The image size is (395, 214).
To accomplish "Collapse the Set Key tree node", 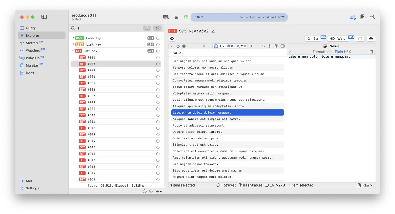I will tap(73, 51).
